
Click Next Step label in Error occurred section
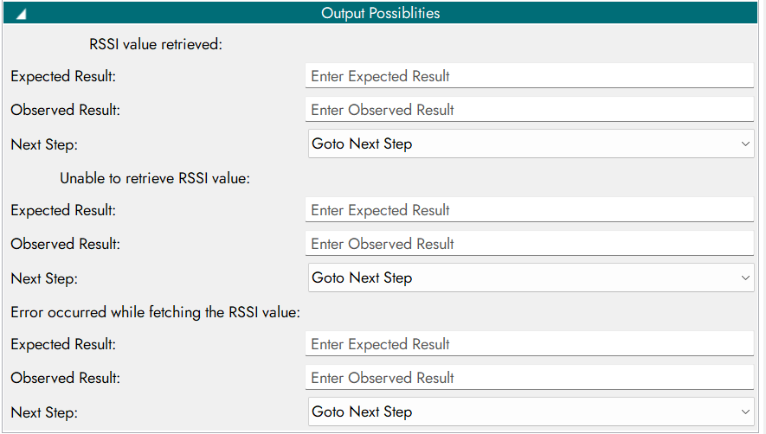point(44,412)
